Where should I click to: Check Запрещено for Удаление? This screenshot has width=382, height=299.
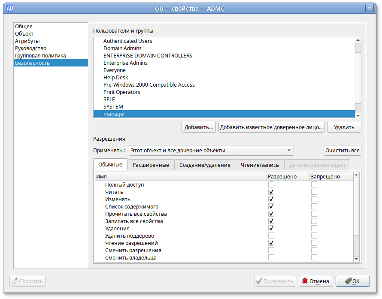point(314,228)
